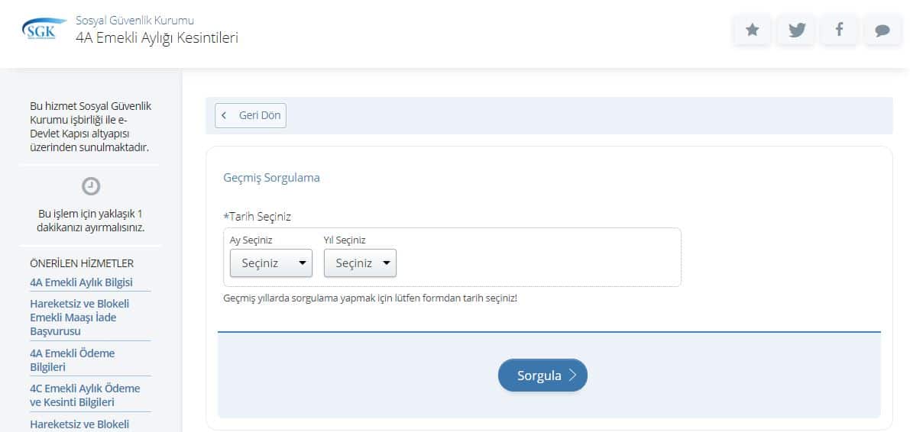This screenshot has width=910, height=432.
Task: Click the Sosyal Güvenlik Kurumu header text
Action: coord(134,20)
